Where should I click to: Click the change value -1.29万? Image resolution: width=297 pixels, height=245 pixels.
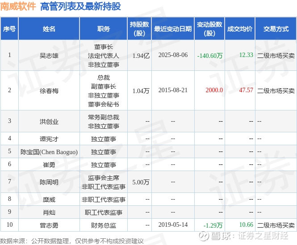[x=213, y=225]
